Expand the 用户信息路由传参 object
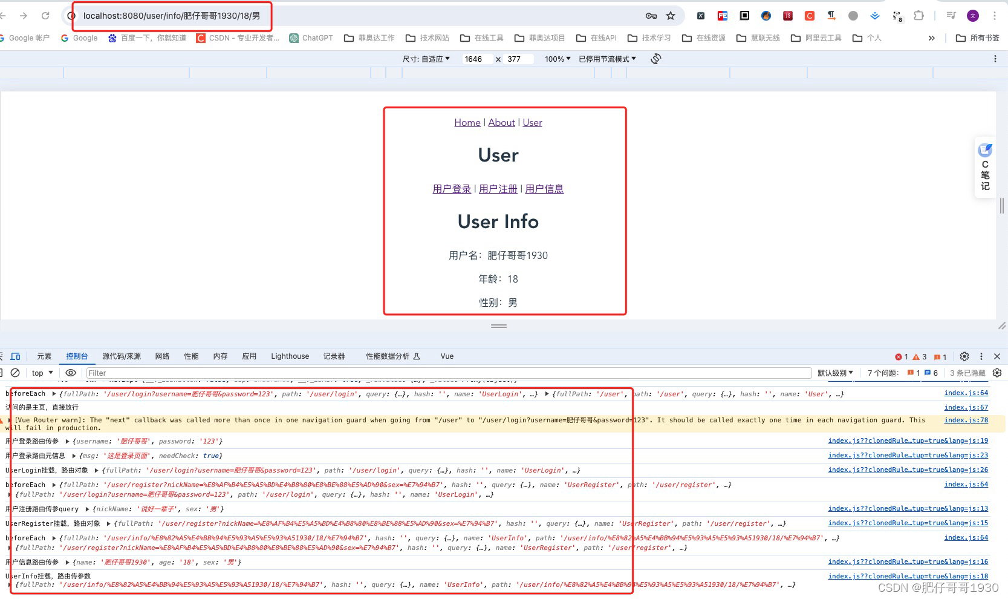1008x599 pixels. coord(68,563)
